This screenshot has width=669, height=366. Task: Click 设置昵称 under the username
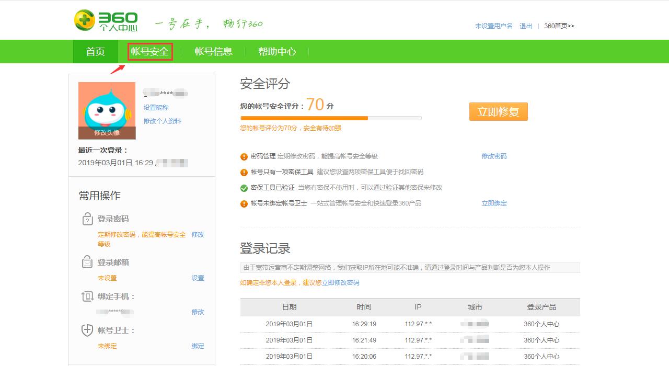(157, 107)
